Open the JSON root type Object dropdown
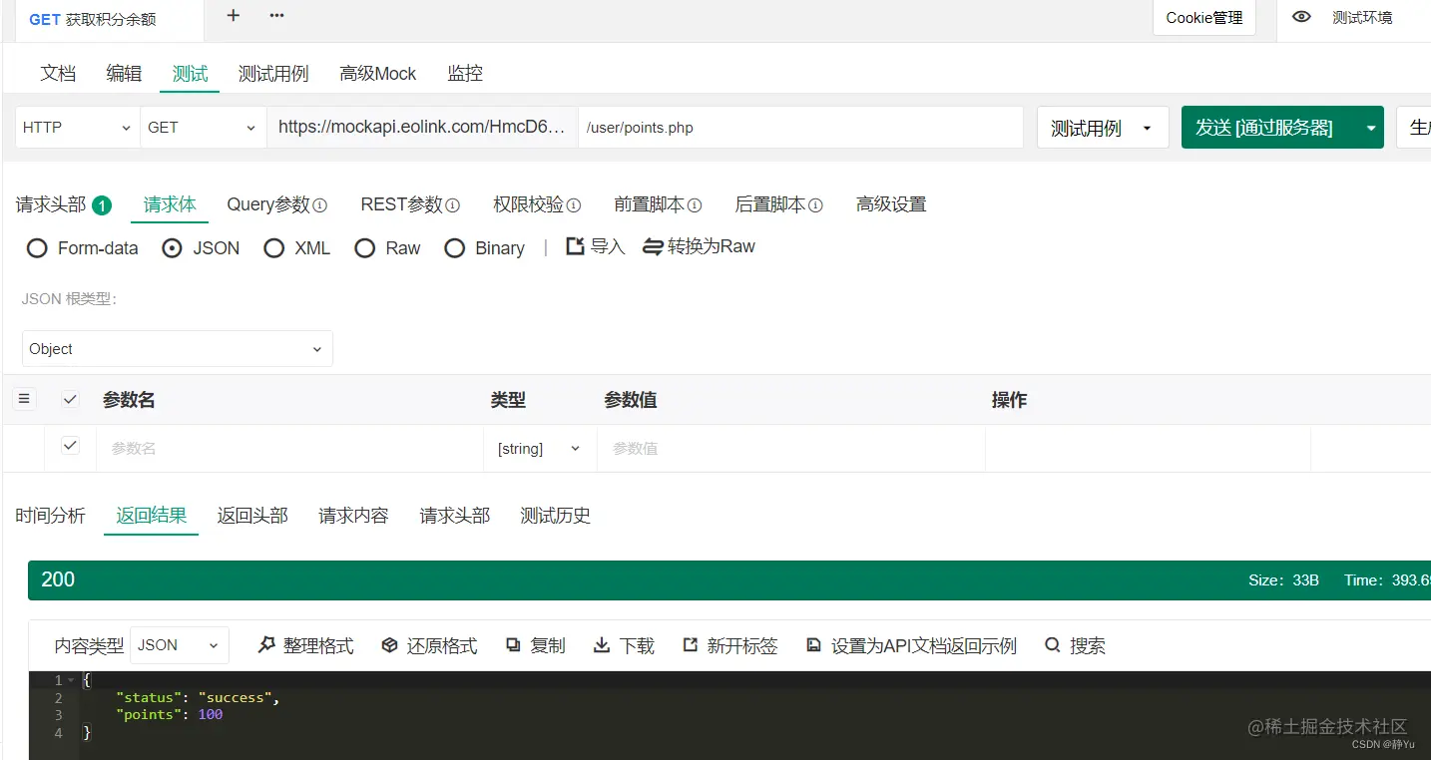Viewport: 1431px width, 760px height. [x=177, y=348]
